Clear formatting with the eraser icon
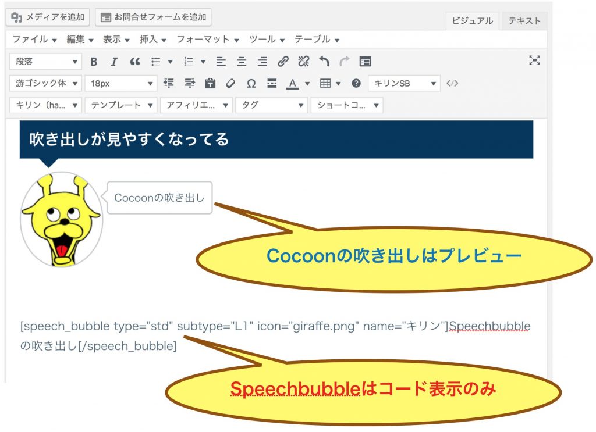Image resolution: width=596 pixels, height=432 pixels. pyautogui.click(x=230, y=83)
